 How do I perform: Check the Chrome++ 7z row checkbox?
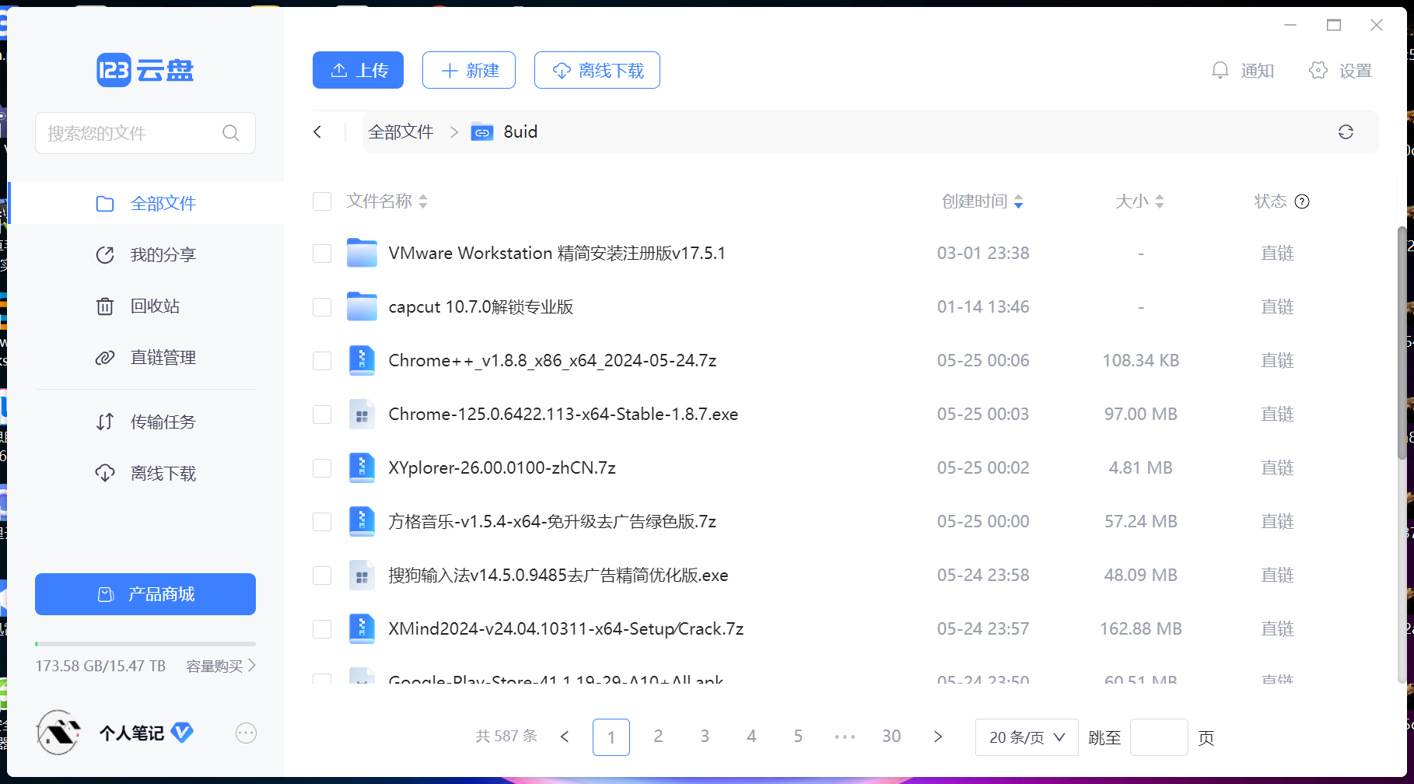click(322, 361)
